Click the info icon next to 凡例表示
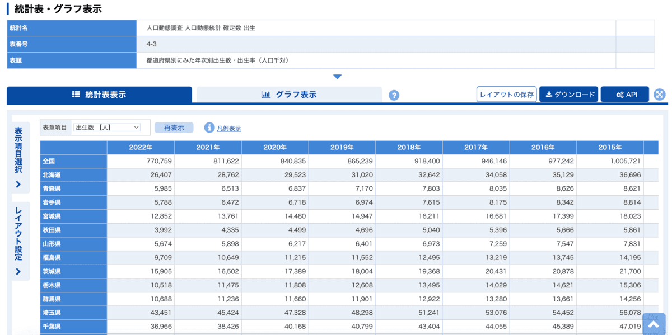Viewport: 672px width, 335px height. (x=209, y=128)
